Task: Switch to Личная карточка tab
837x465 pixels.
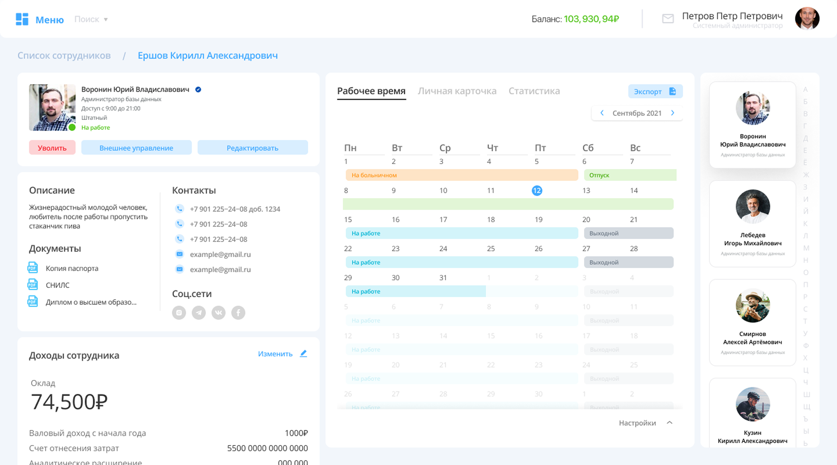Action: 457,91
